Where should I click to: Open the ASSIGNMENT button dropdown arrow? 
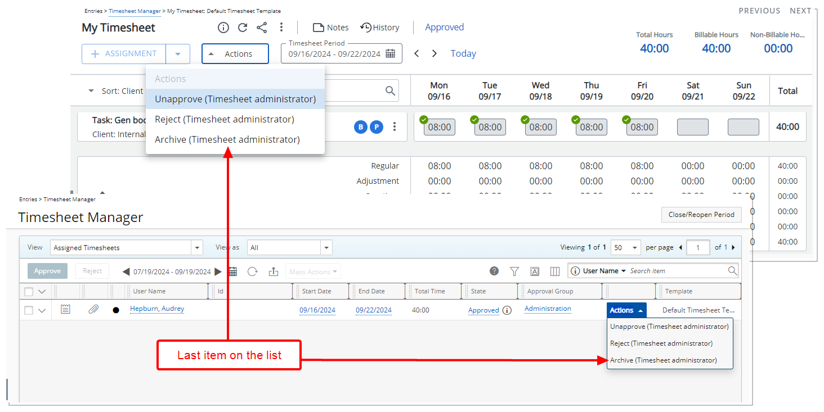[x=178, y=54]
